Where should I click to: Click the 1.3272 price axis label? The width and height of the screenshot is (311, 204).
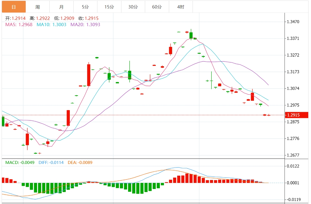click(x=293, y=55)
